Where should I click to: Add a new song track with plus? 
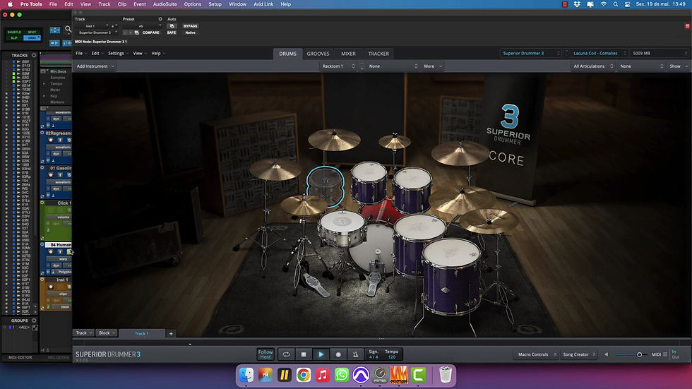171,333
